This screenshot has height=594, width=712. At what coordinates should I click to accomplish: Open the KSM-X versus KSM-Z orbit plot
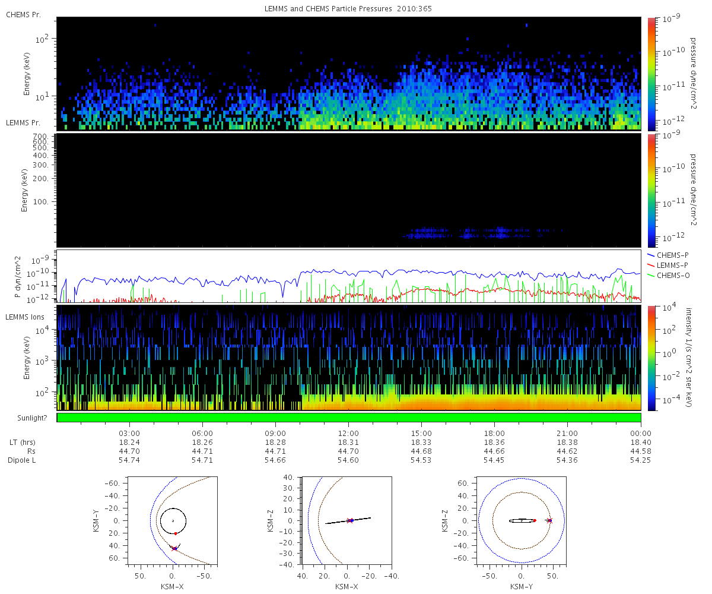347,520
